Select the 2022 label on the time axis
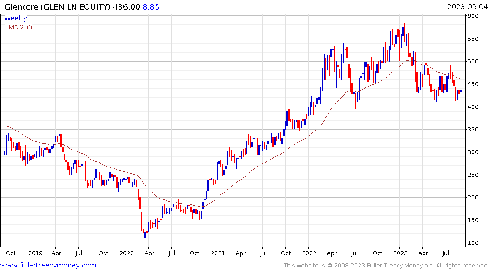Screen dimensions: 488x272 click(309, 253)
